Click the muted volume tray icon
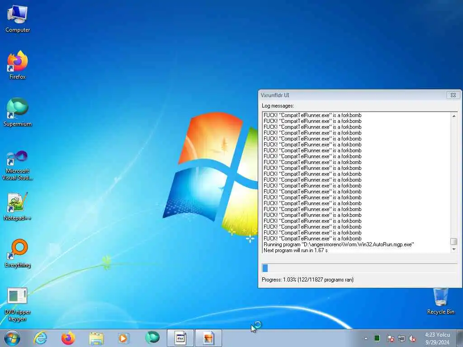463x347 pixels. [x=412, y=338]
